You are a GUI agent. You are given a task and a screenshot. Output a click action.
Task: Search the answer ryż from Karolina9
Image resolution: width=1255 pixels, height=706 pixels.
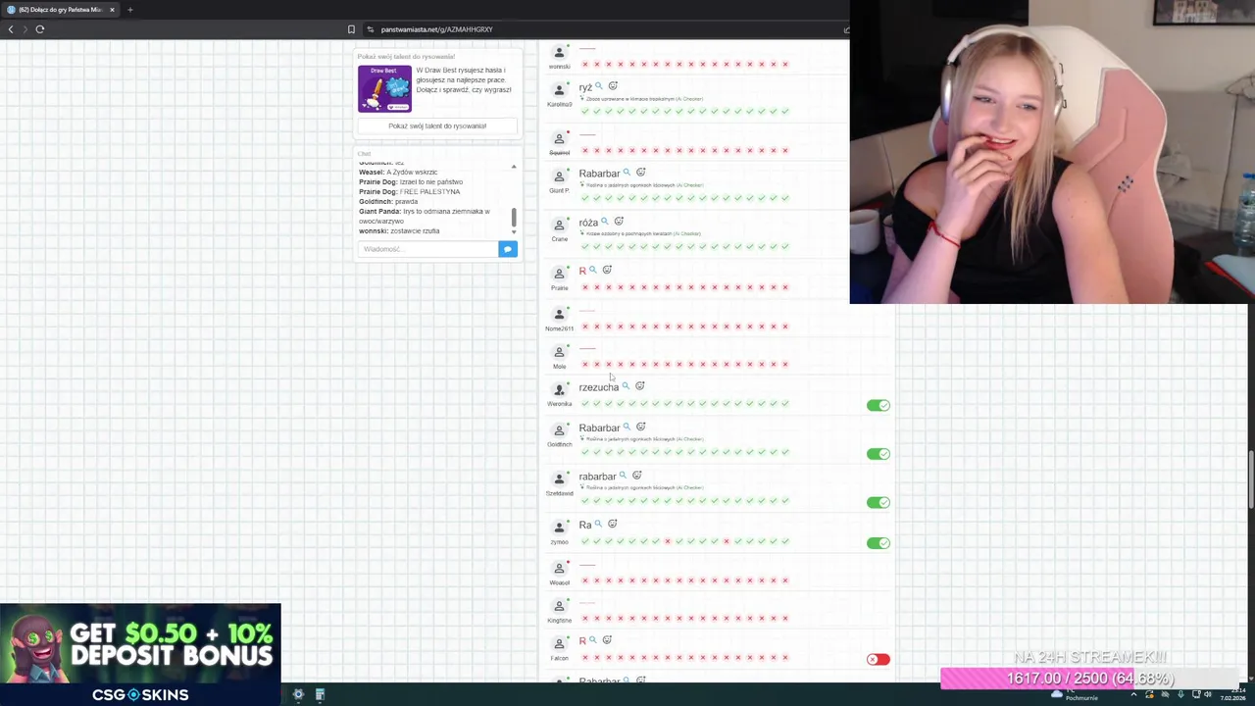[599, 86]
